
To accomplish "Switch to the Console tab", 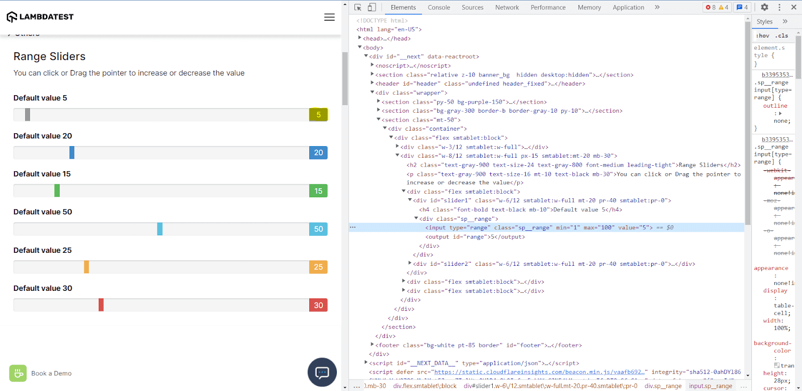I will pyautogui.click(x=439, y=7).
